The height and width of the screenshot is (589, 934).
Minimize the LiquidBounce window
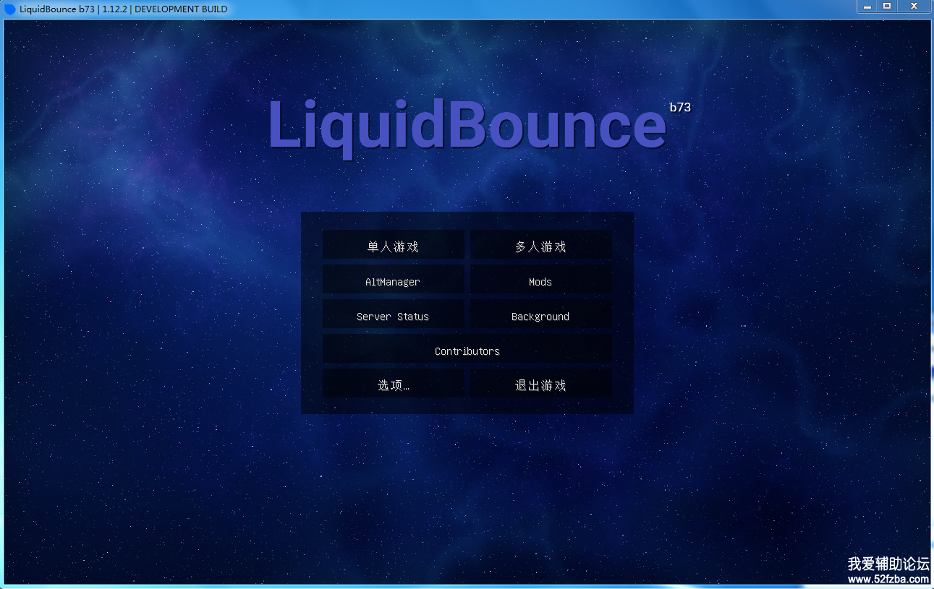pyautogui.click(x=867, y=7)
